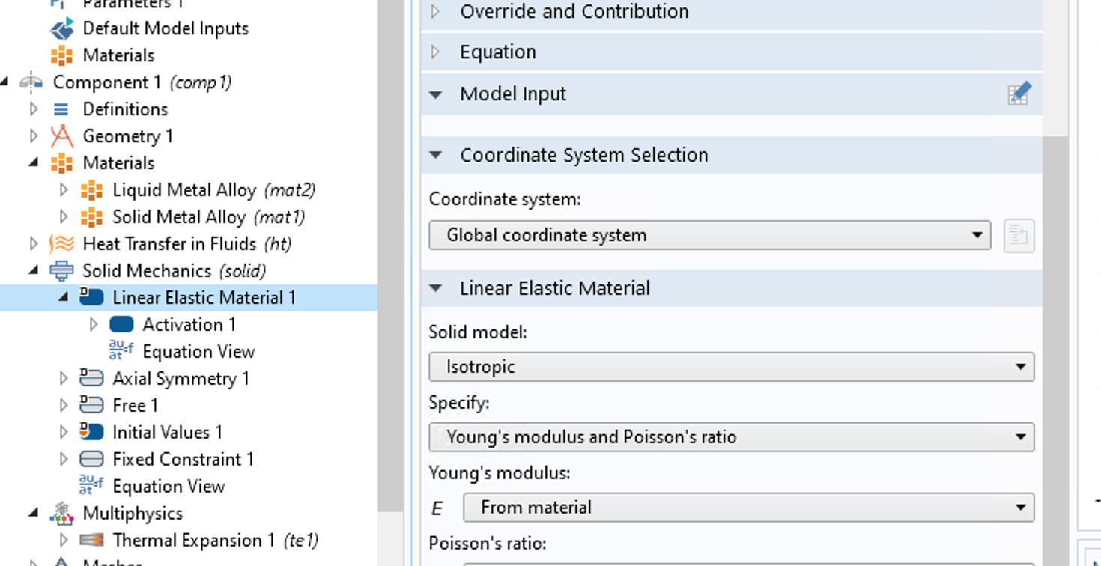
Task: Click the Default Model Inputs icon
Action: 61,28
